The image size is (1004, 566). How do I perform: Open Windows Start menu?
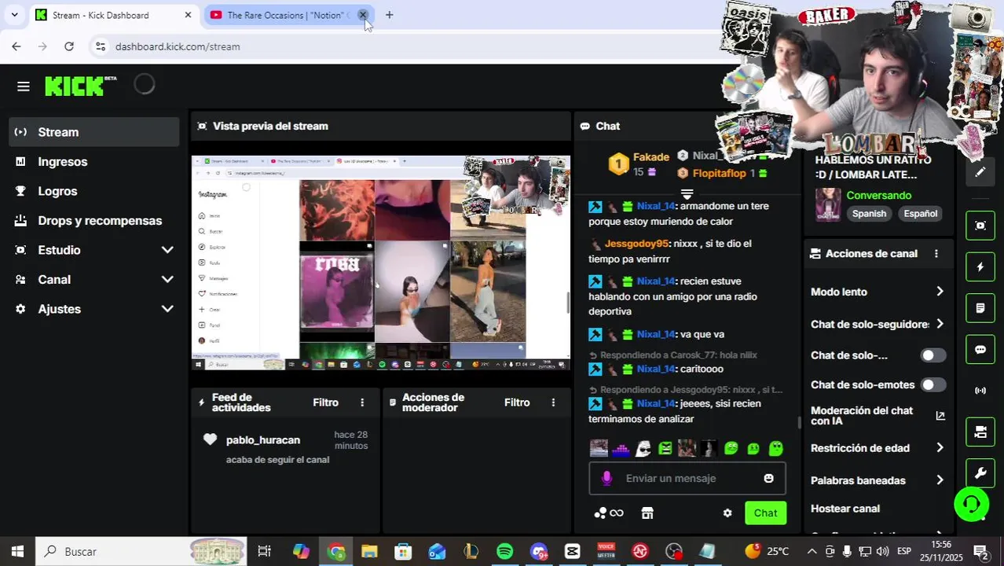coord(17,552)
